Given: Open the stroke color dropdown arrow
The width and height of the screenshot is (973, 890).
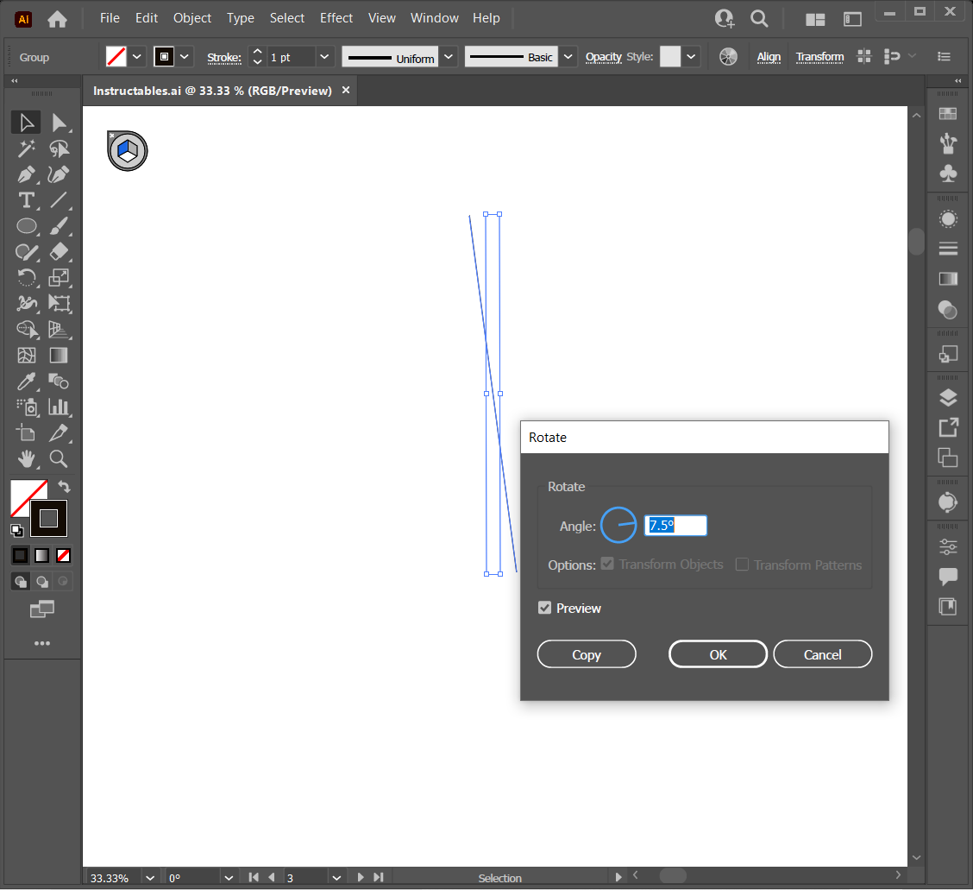Looking at the screenshot, I should (185, 56).
